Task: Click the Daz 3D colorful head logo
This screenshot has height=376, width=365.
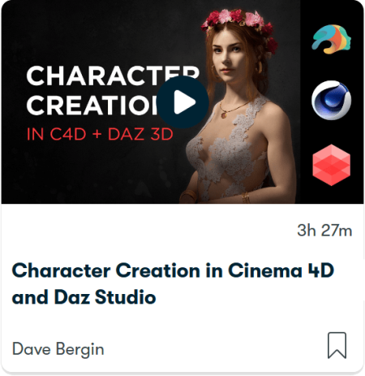Action: tap(331, 39)
